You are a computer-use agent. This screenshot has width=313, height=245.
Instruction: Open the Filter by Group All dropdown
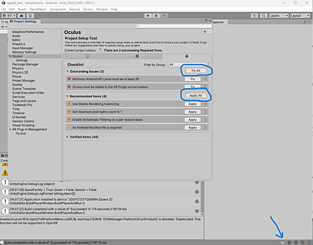pos(187,65)
